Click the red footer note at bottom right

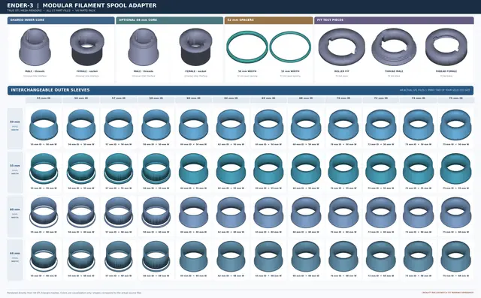pyautogui.click(x=448, y=293)
